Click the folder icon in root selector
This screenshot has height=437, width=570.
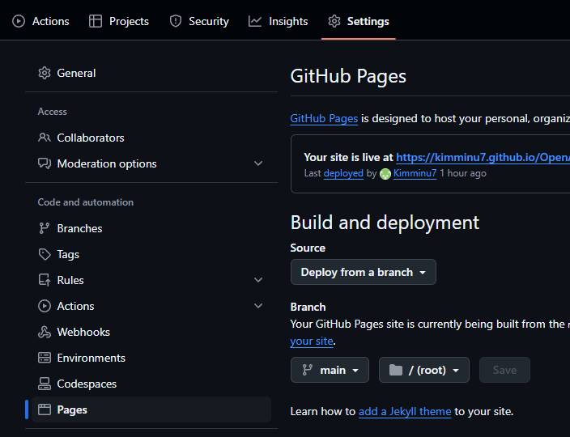(395, 370)
